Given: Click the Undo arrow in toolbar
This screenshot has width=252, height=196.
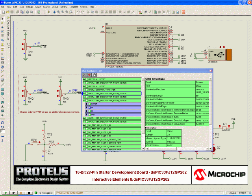Looking at the screenshot, I should click(78, 12).
